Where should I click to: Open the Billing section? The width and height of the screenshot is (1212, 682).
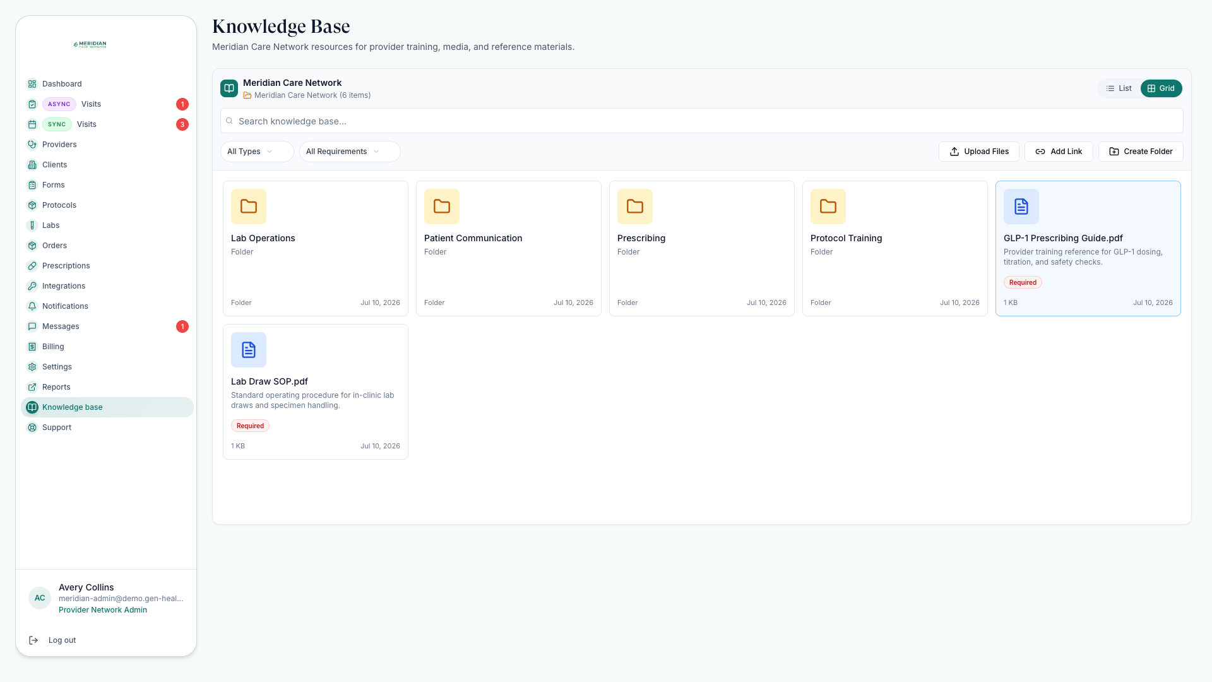click(107, 347)
